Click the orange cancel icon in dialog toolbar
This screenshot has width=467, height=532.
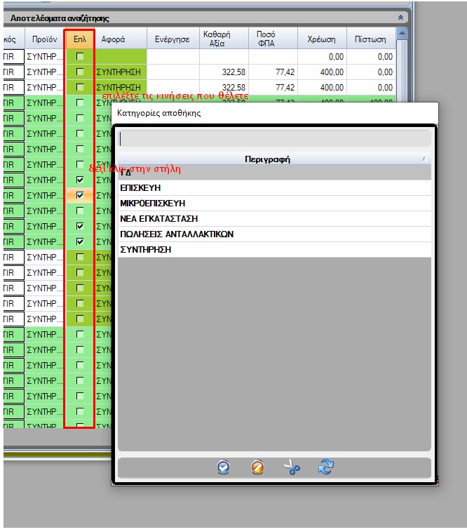pyautogui.click(x=257, y=468)
